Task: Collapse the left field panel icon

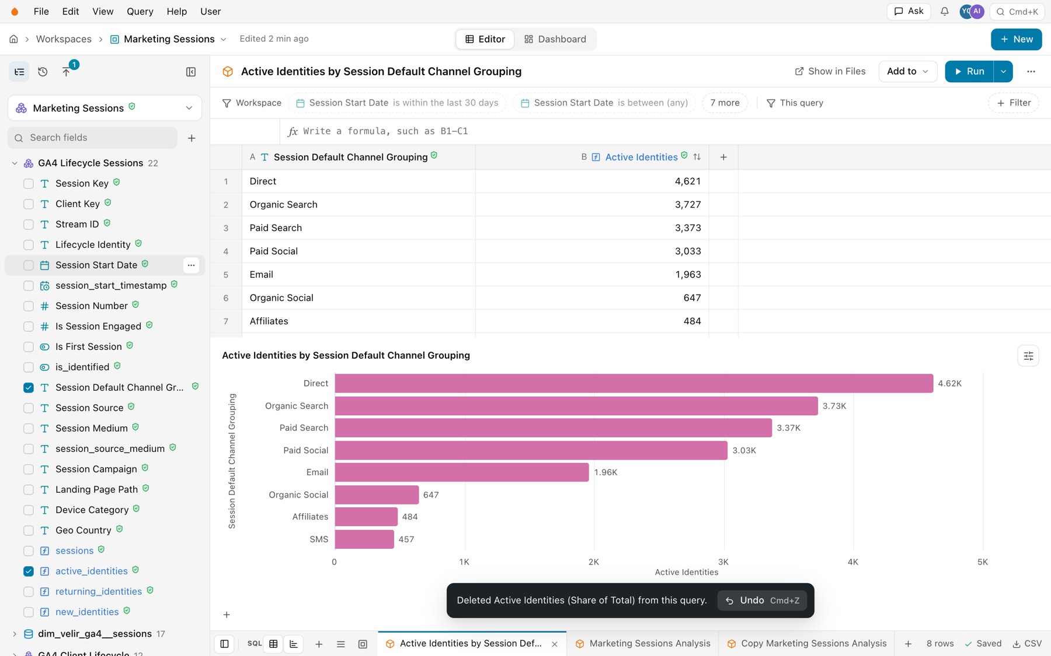Action: coord(191,72)
